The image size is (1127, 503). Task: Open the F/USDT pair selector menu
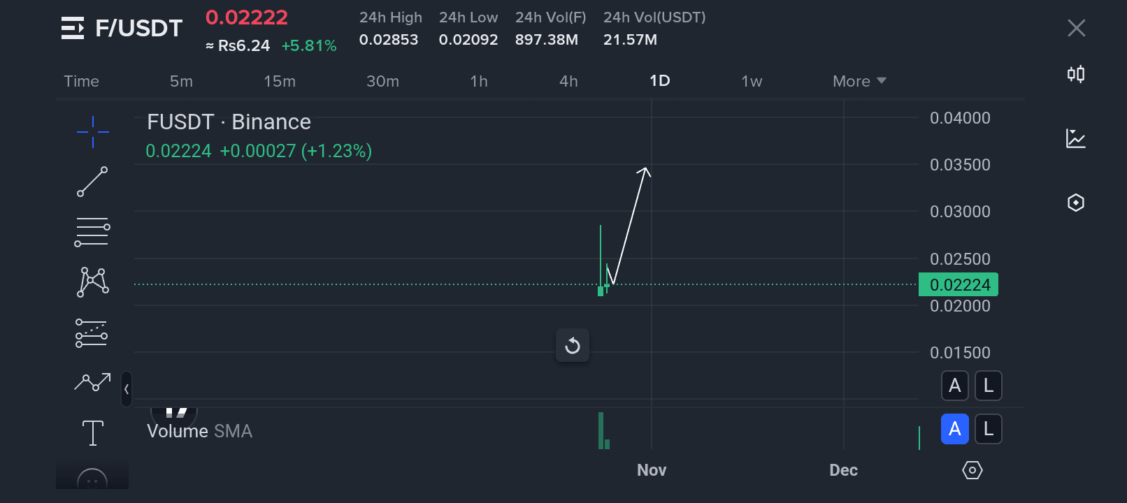[x=73, y=28]
